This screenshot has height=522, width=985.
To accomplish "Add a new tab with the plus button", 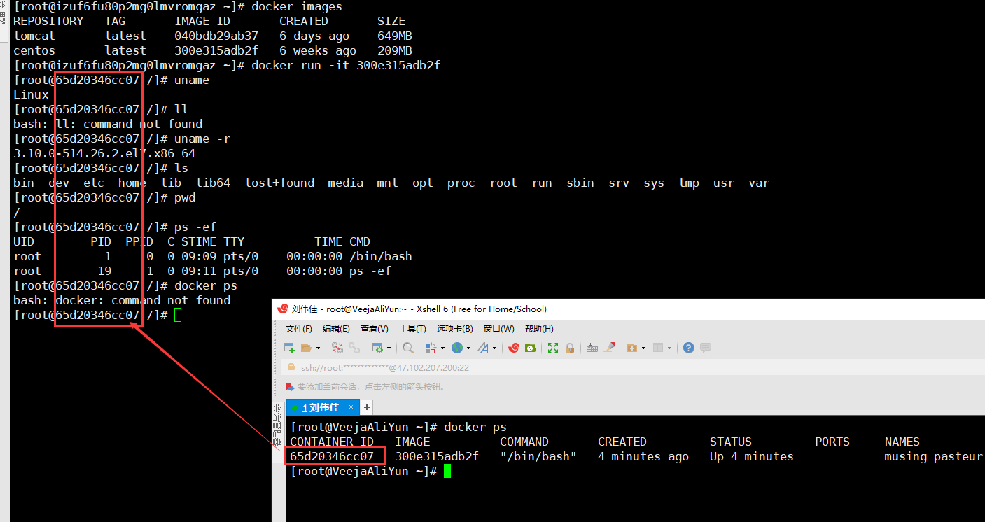I will 366,407.
